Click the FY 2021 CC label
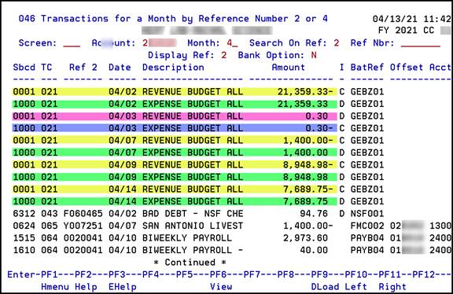The height and width of the screenshot is (294, 453). (x=407, y=31)
